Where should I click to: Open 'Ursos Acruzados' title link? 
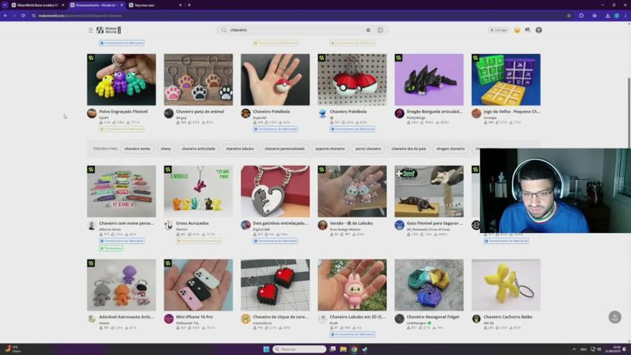(x=193, y=223)
